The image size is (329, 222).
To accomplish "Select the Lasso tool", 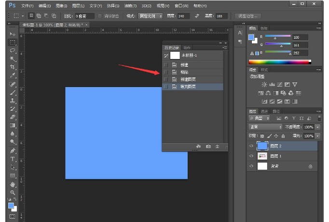I will [13, 50].
